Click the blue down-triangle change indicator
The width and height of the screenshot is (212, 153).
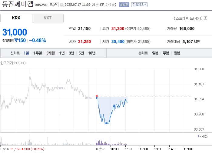16,40
